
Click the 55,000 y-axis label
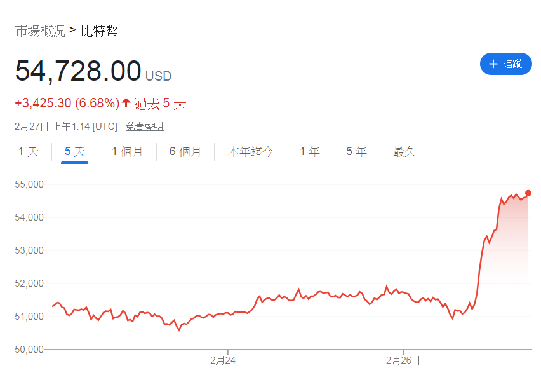click(29, 184)
